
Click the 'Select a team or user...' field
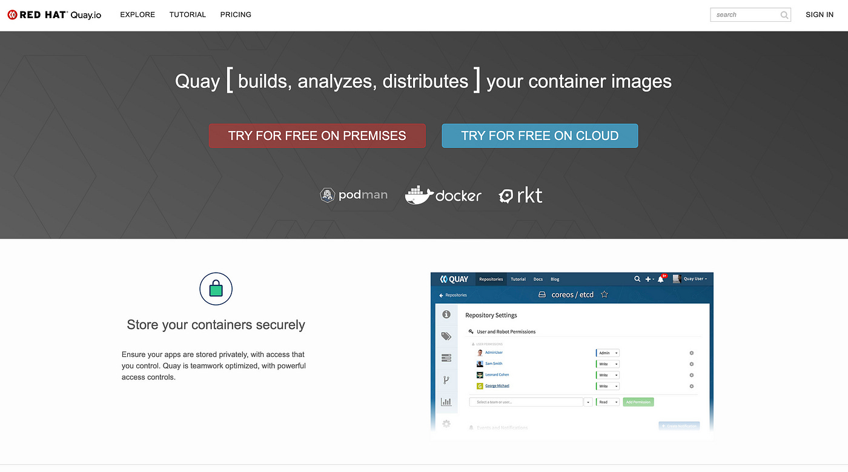coord(526,402)
